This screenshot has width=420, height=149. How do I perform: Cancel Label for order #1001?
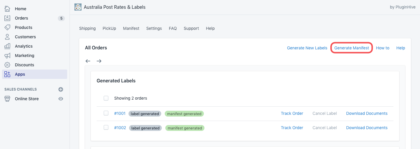pos(324,113)
